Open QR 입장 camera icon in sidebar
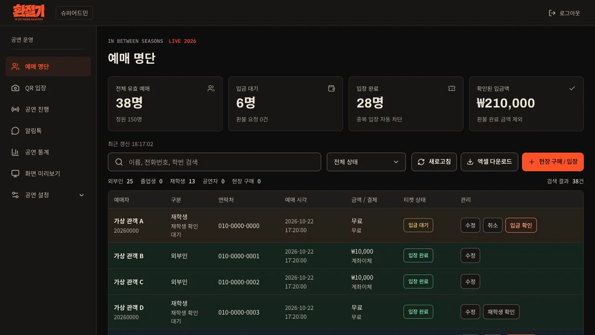595x335 pixels. 15,88
